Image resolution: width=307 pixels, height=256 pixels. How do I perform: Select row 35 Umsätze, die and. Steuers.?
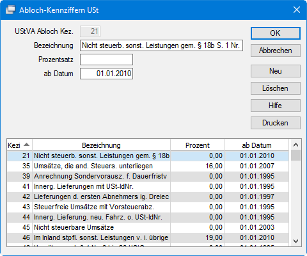[x=148, y=166]
